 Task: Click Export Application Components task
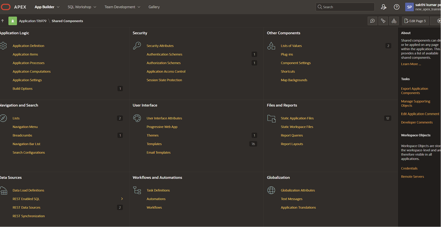click(x=415, y=91)
